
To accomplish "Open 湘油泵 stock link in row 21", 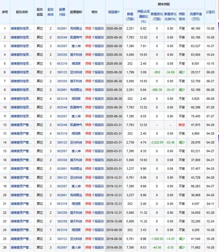I will pyautogui.click(x=76, y=203).
